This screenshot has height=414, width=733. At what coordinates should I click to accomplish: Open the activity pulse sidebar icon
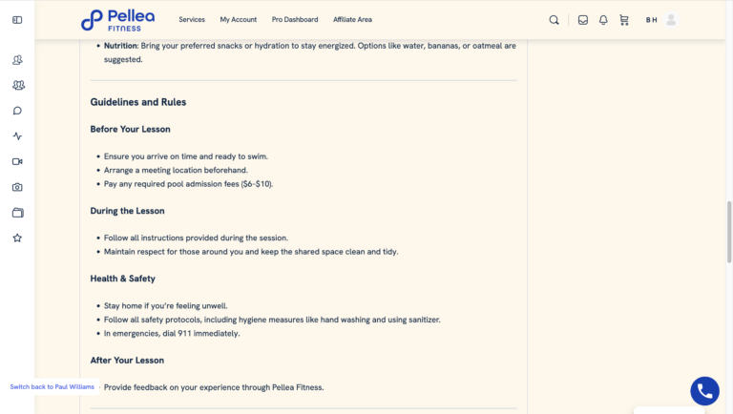[x=17, y=136]
